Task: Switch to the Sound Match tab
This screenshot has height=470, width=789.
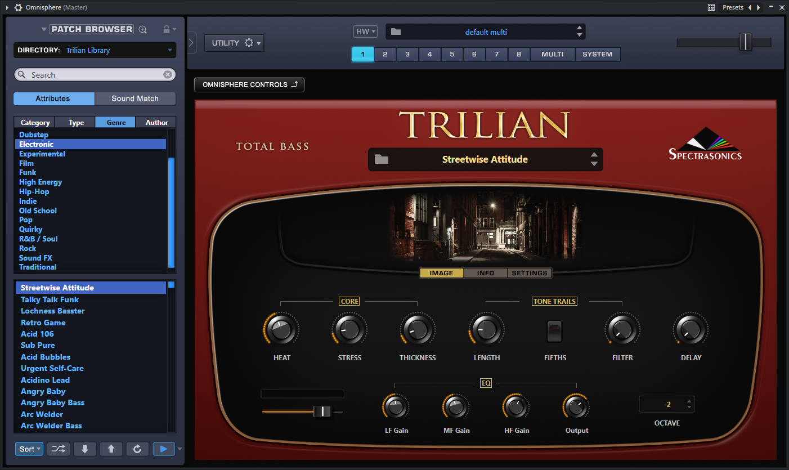Action: [135, 99]
